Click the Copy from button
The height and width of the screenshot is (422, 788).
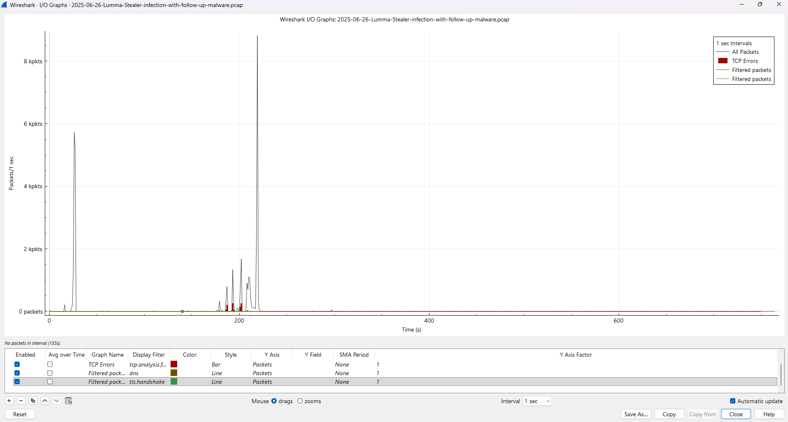[x=702, y=414]
